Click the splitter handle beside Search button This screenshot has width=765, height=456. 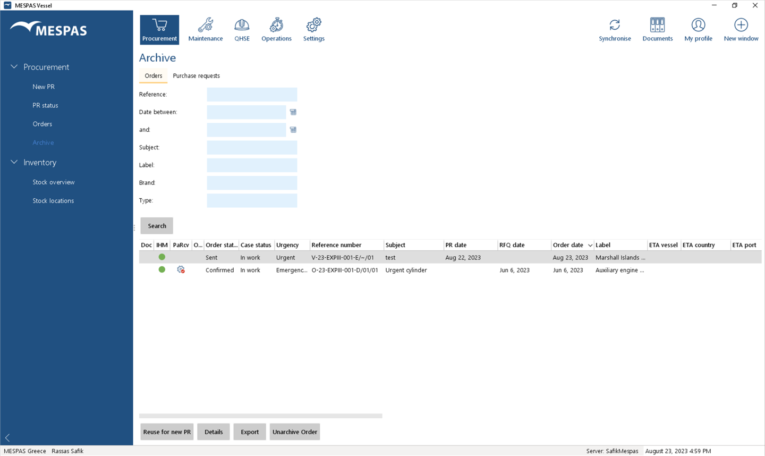134,227
